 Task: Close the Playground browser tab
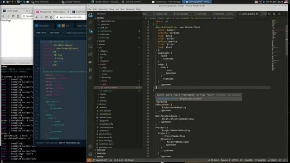pos(68,12)
